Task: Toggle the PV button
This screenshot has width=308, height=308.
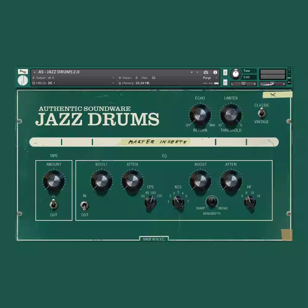Action: [x=289, y=82]
